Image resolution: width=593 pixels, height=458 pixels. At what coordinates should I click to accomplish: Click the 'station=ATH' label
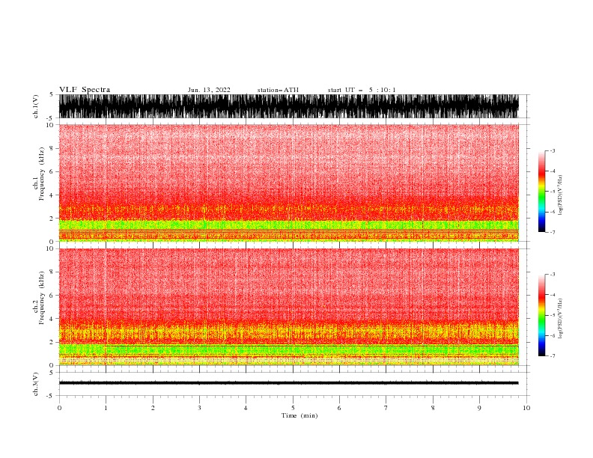point(278,90)
